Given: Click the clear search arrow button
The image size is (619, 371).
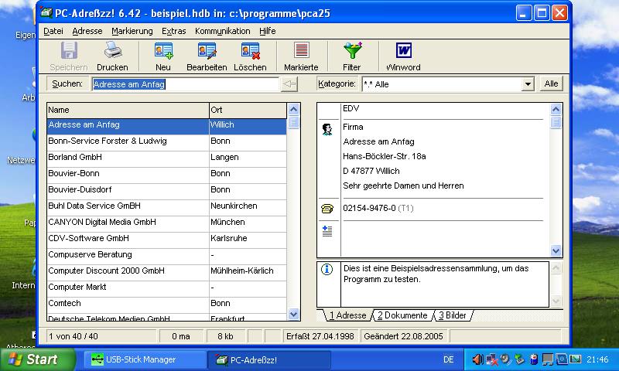Looking at the screenshot, I should pos(289,84).
